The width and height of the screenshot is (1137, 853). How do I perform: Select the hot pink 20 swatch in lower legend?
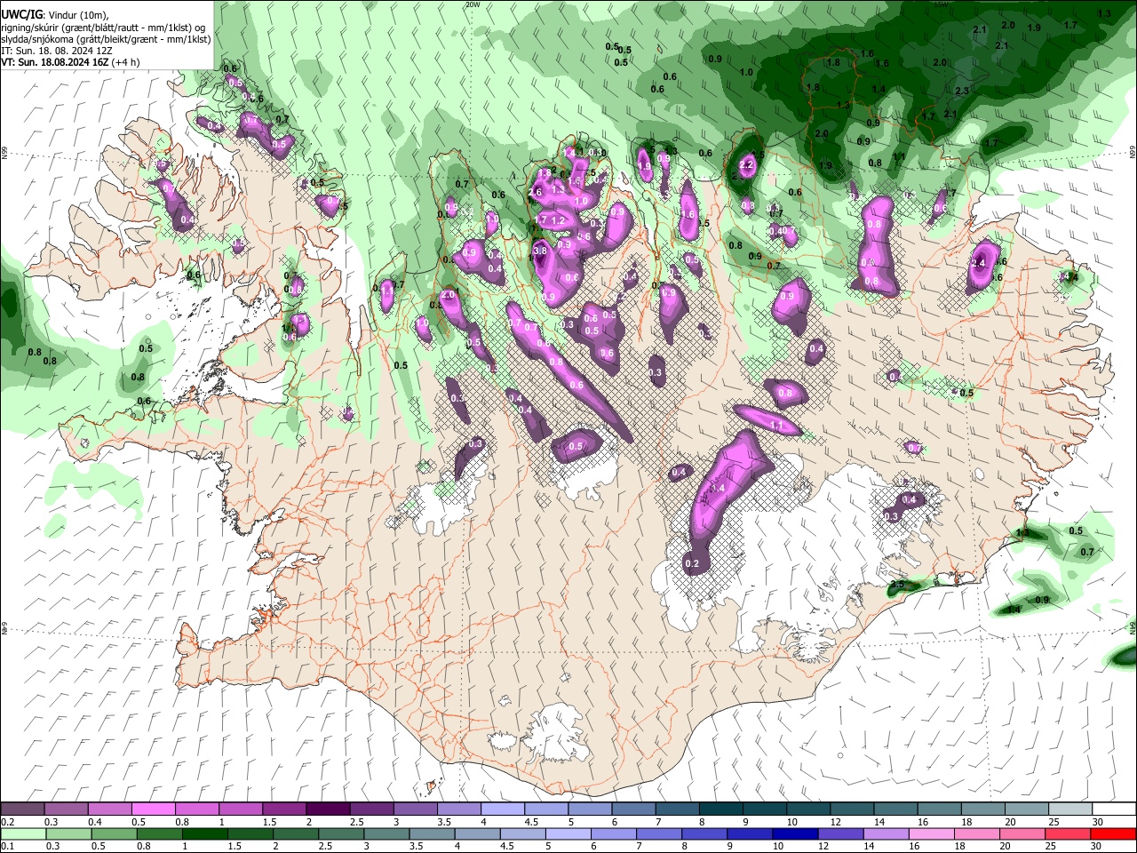[x=1022, y=834]
